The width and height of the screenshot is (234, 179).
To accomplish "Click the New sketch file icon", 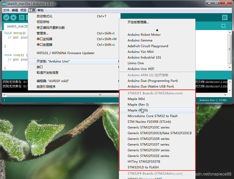I will coord(22,18).
